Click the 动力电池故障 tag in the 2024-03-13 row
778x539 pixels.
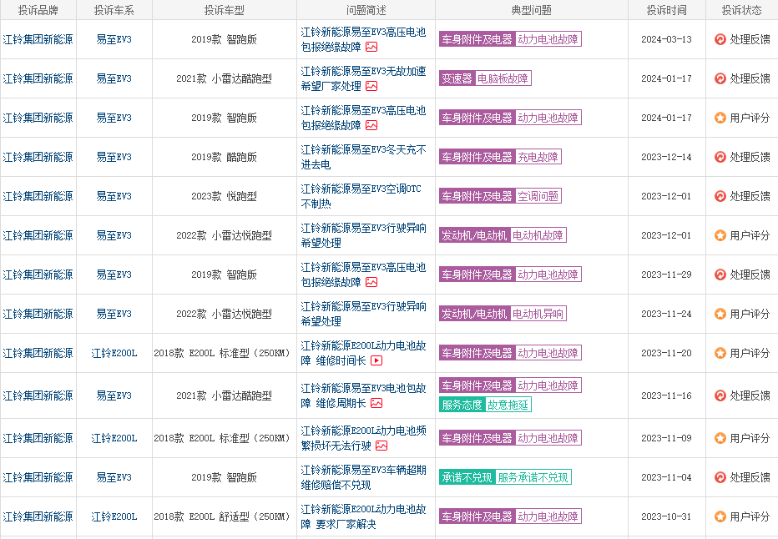tap(548, 39)
